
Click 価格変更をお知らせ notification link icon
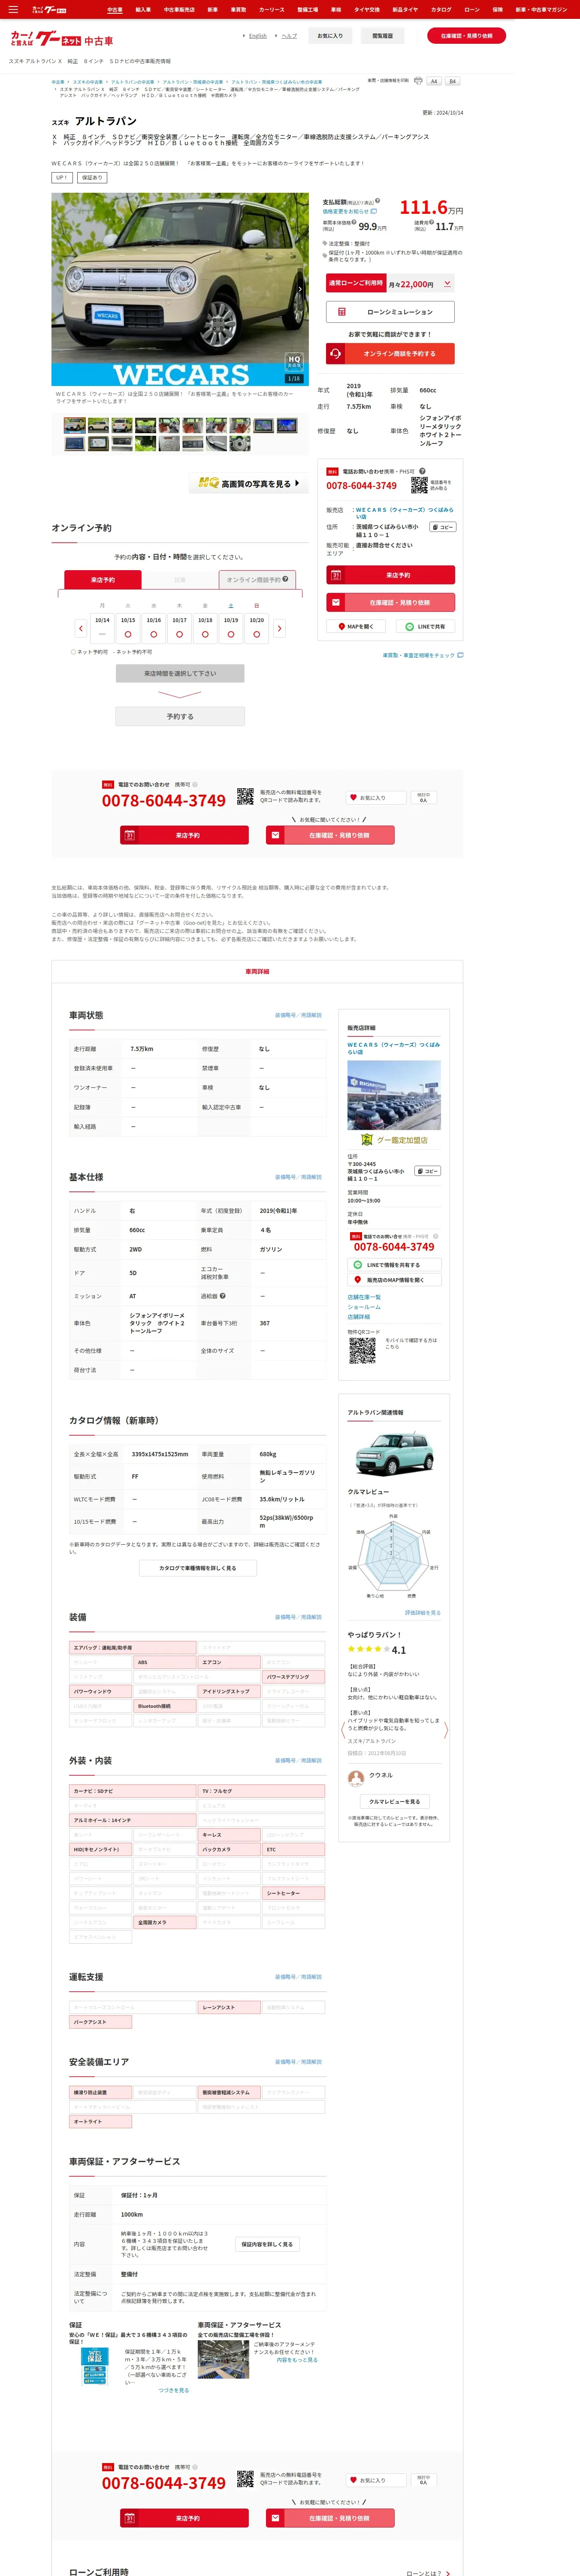[374, 211]
